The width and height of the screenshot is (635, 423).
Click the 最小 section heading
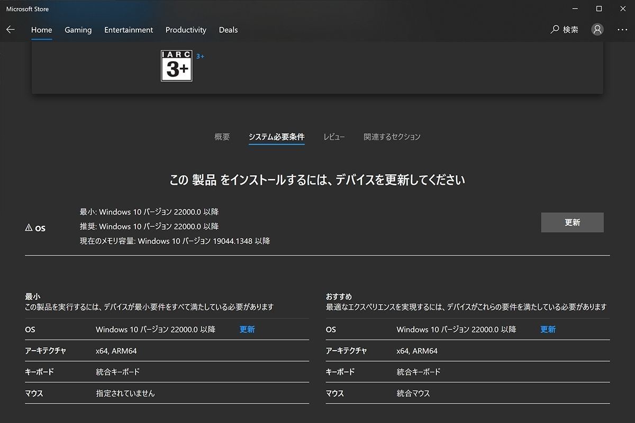pos(32,297)
